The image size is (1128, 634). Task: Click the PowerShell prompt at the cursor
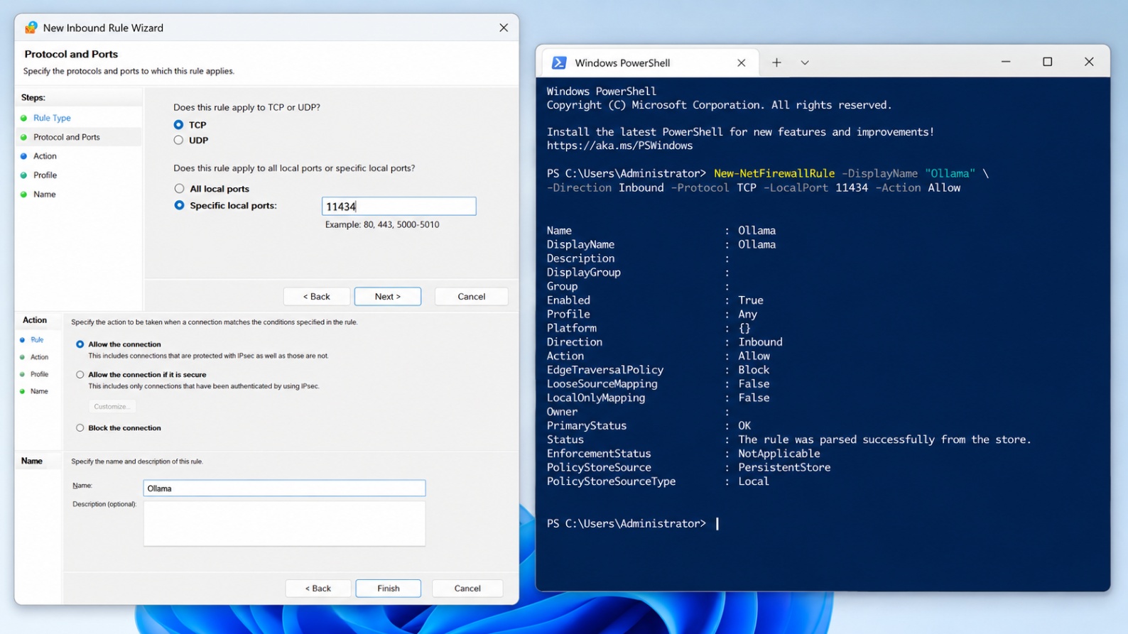point(717,524)
